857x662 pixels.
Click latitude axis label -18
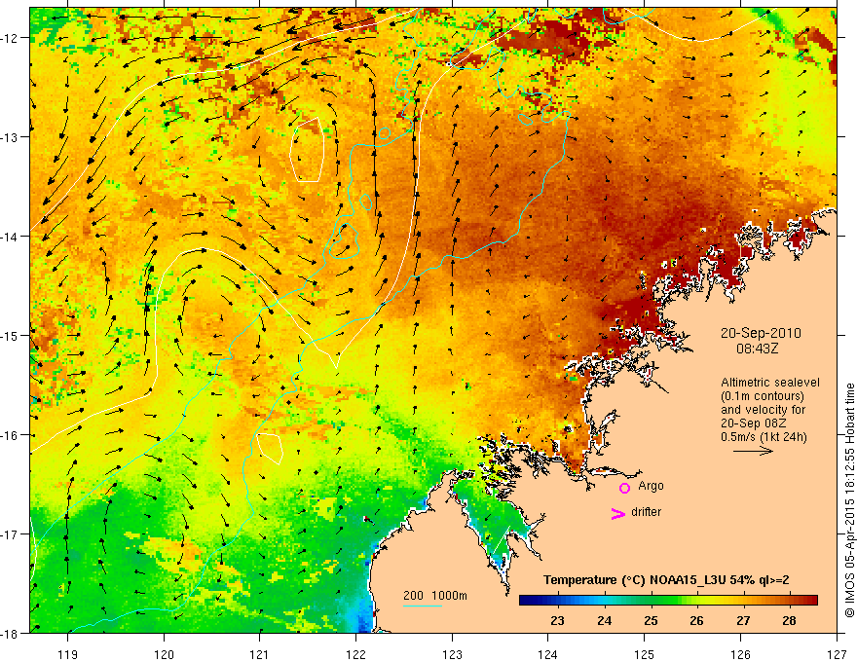coord(10,633)
